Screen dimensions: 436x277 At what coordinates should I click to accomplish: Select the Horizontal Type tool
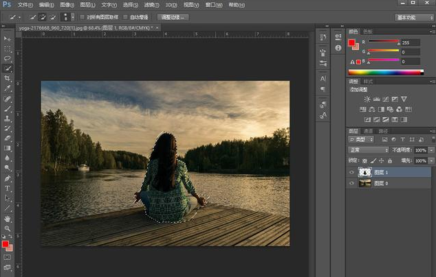[x=8, y=188]
